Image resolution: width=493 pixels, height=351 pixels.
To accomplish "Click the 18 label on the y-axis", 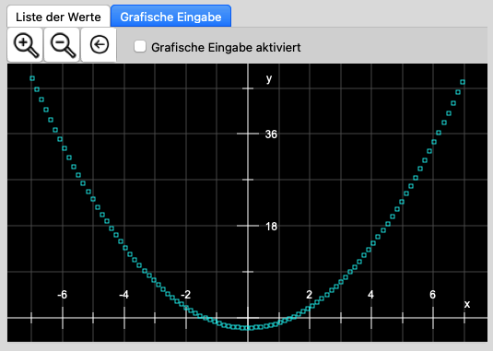I will (x=271, y=227).
